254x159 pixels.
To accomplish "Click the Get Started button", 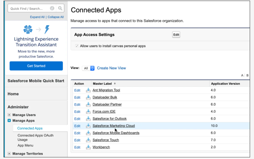I will pyautogui.click(x=36, y=66).
